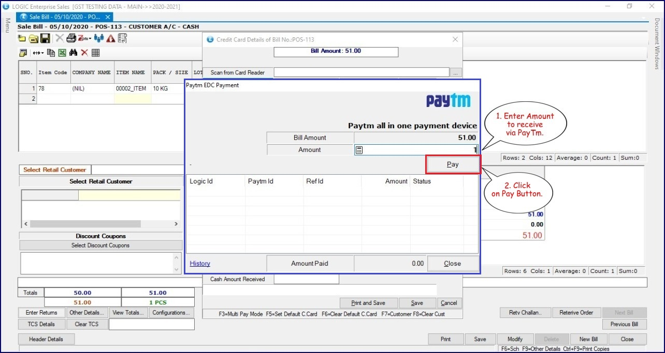Viewport: 665px width, 353px height.
Task: Click the Select Retail Customer header button
Action: click(100, 181)
